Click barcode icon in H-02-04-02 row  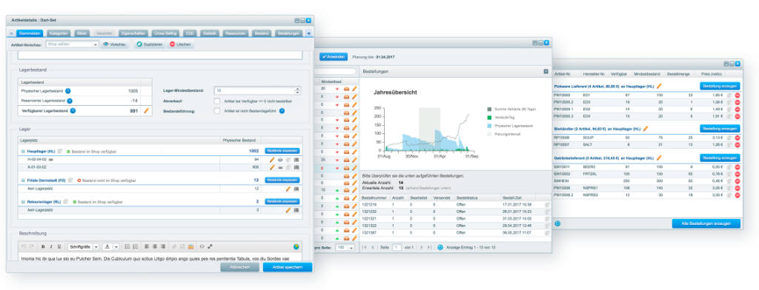[296, 159]
